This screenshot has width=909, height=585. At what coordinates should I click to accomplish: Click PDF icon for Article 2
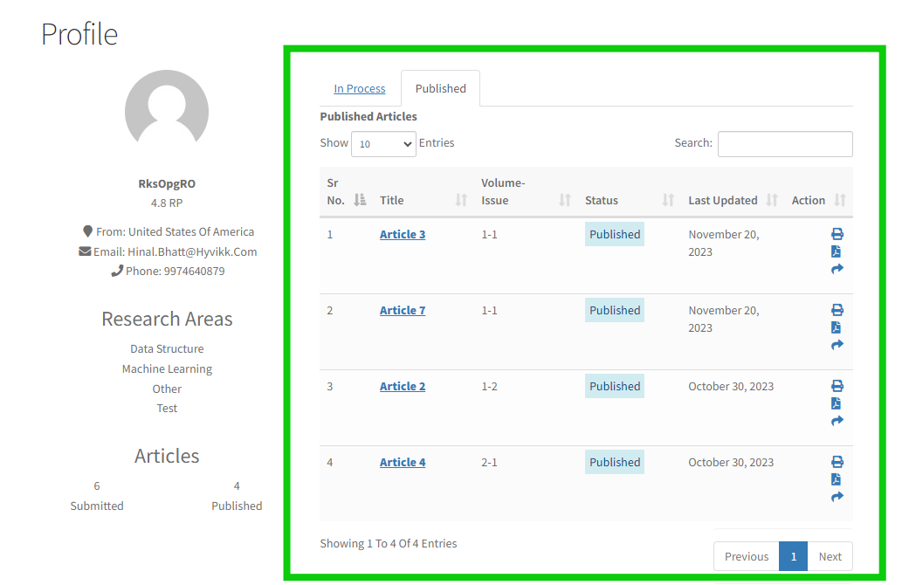point(836,403)
